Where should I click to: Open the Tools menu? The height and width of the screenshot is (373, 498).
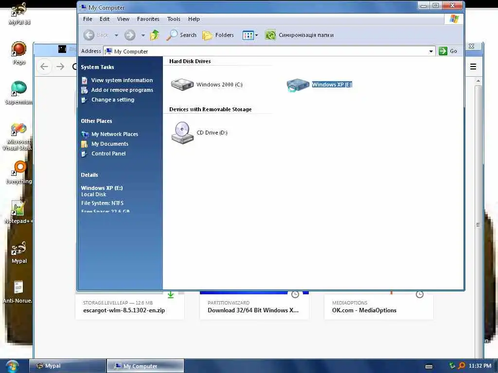pyautogui.click(x=174, y=19)
